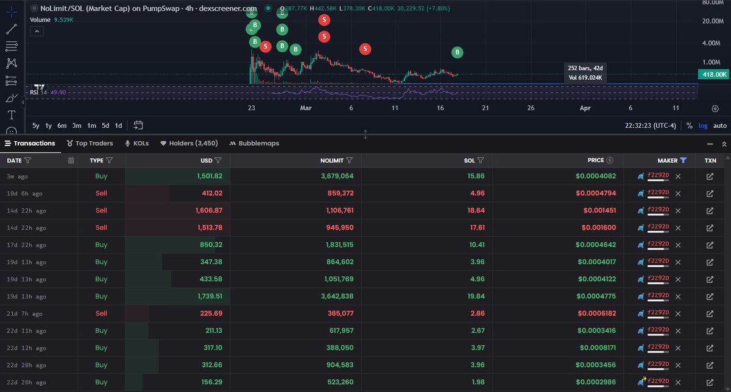Image resolution: width=731 pixels, height=392 pixels.
Task: Open maker f2Z92D on 10d 6h ago row
Action: 658,193
